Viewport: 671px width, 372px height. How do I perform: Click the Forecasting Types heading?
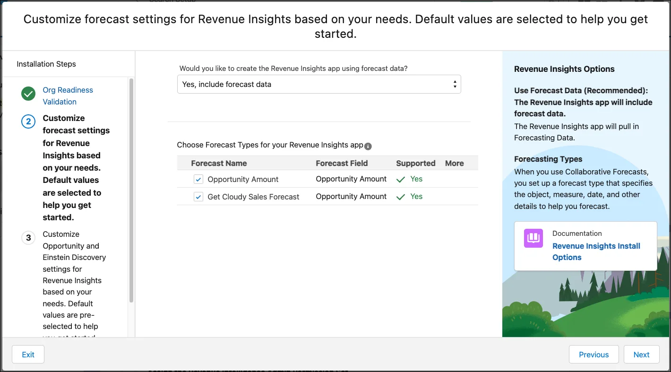coord(548,159)
